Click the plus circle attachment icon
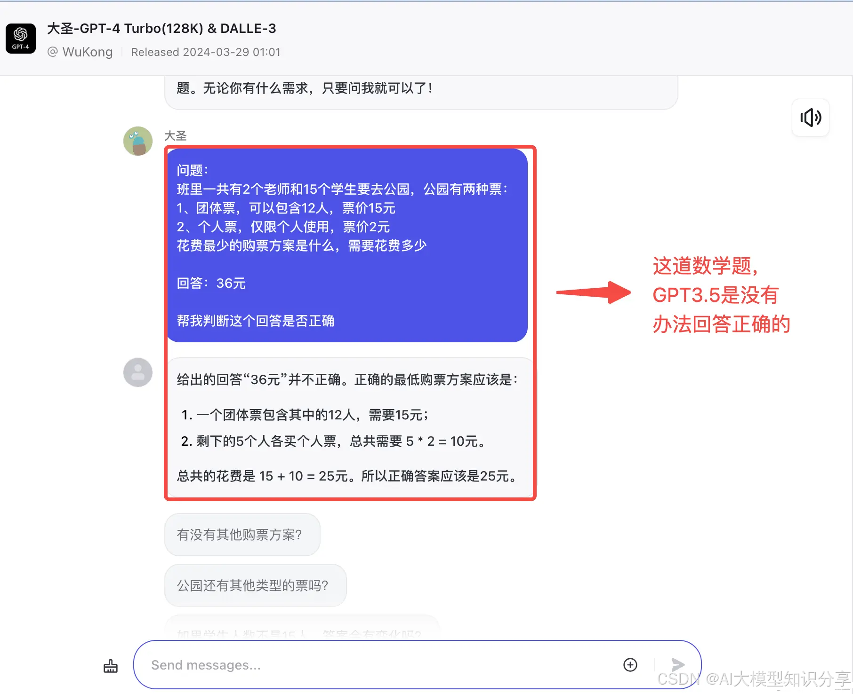 630,664
